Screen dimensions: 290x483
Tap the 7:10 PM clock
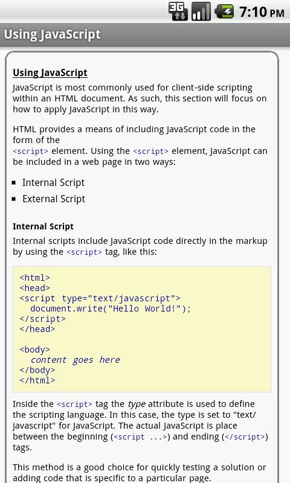(262, 12)
